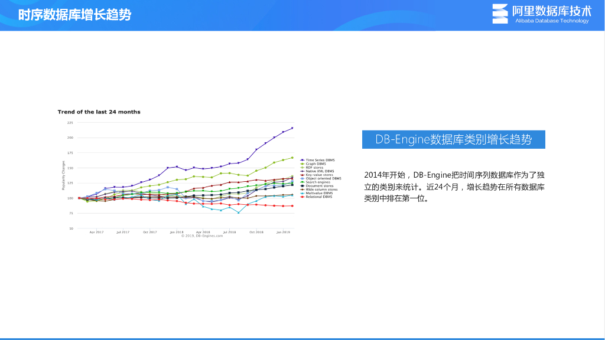The width and height of the screenshot is (605, 340).
Task: Toggle the Wide column stores series
Action: (321, 189)
